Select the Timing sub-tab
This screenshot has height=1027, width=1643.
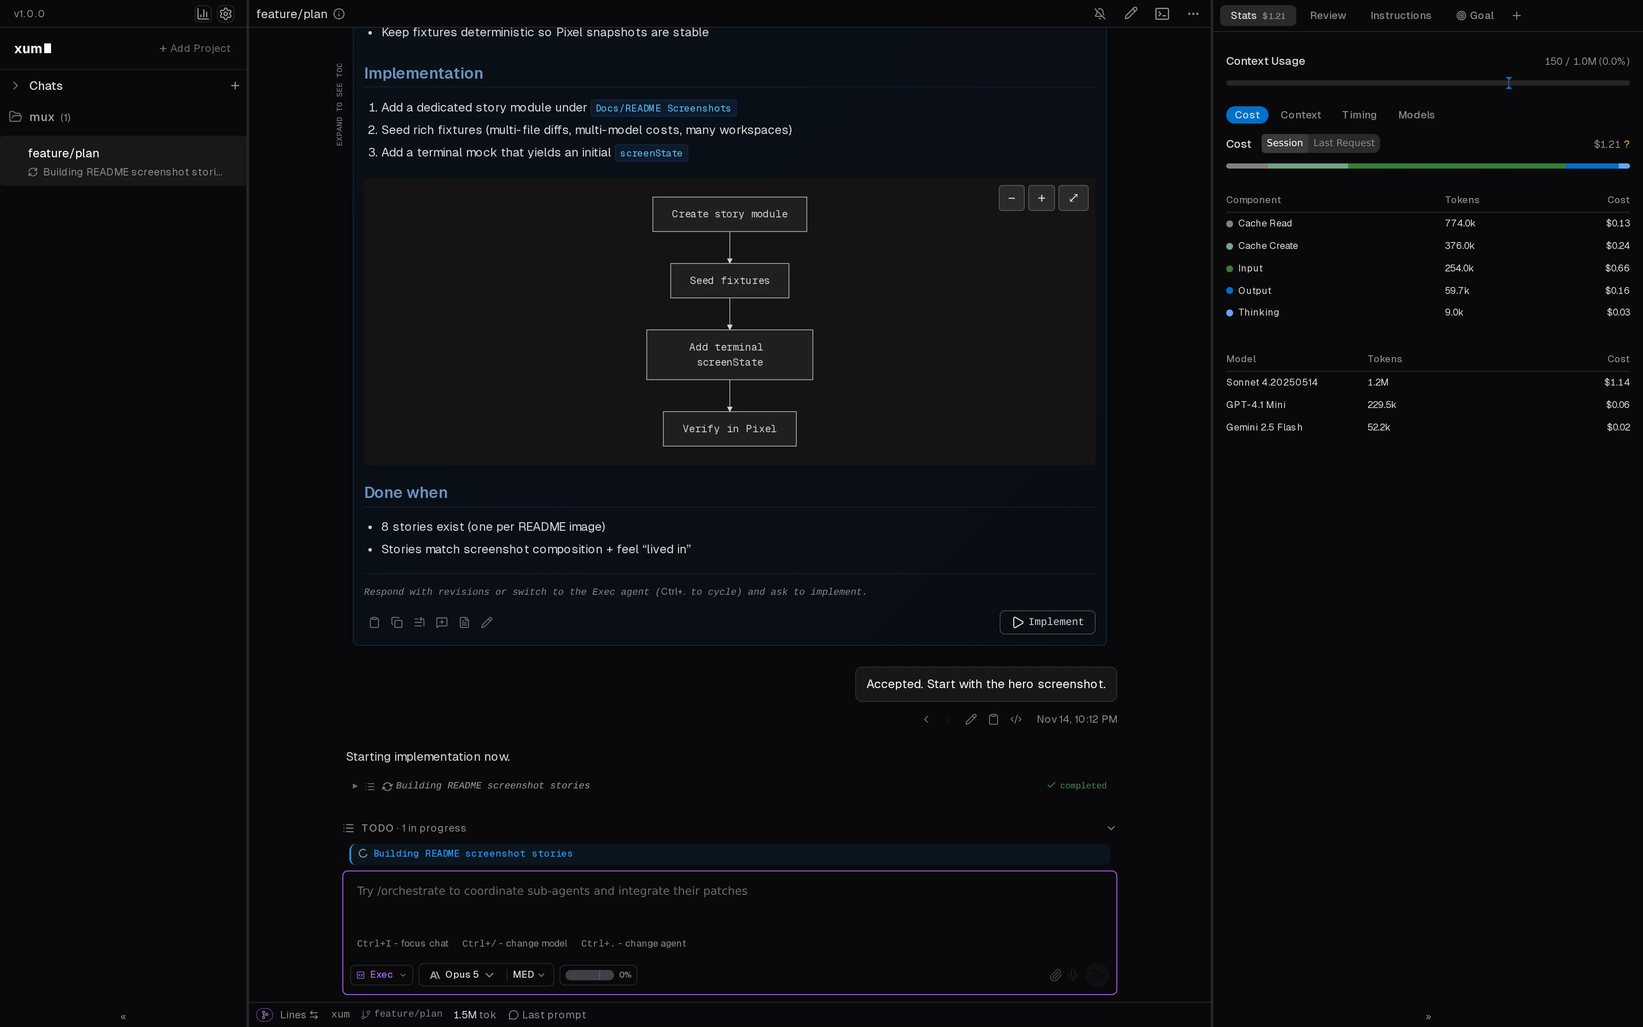click(x=1359, y=115)
